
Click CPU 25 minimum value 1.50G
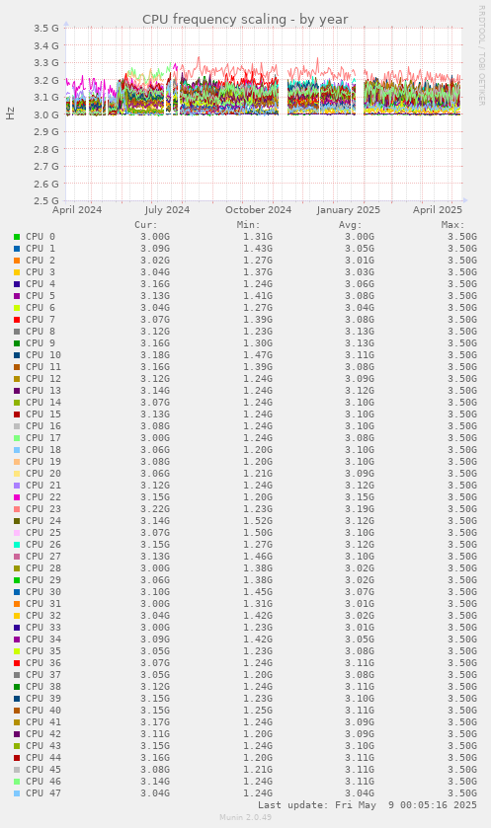click(x=258, y=533)
